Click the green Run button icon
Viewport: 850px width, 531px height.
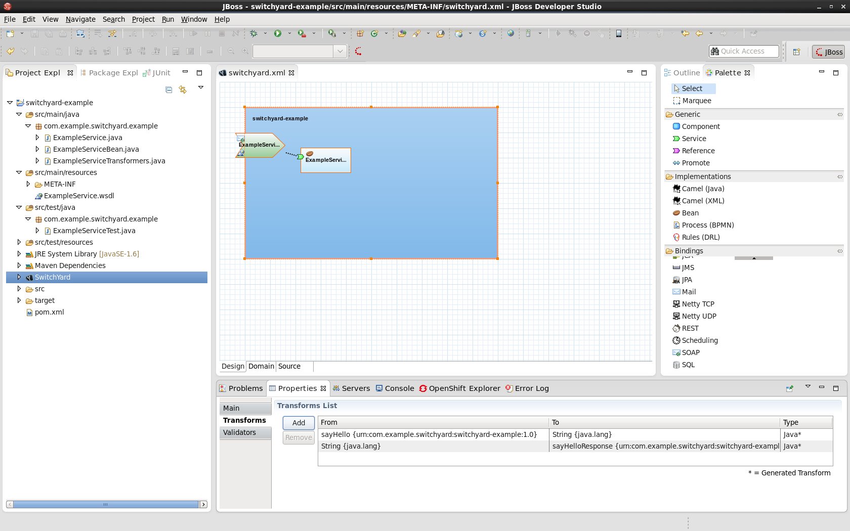(x=278, y=33)
